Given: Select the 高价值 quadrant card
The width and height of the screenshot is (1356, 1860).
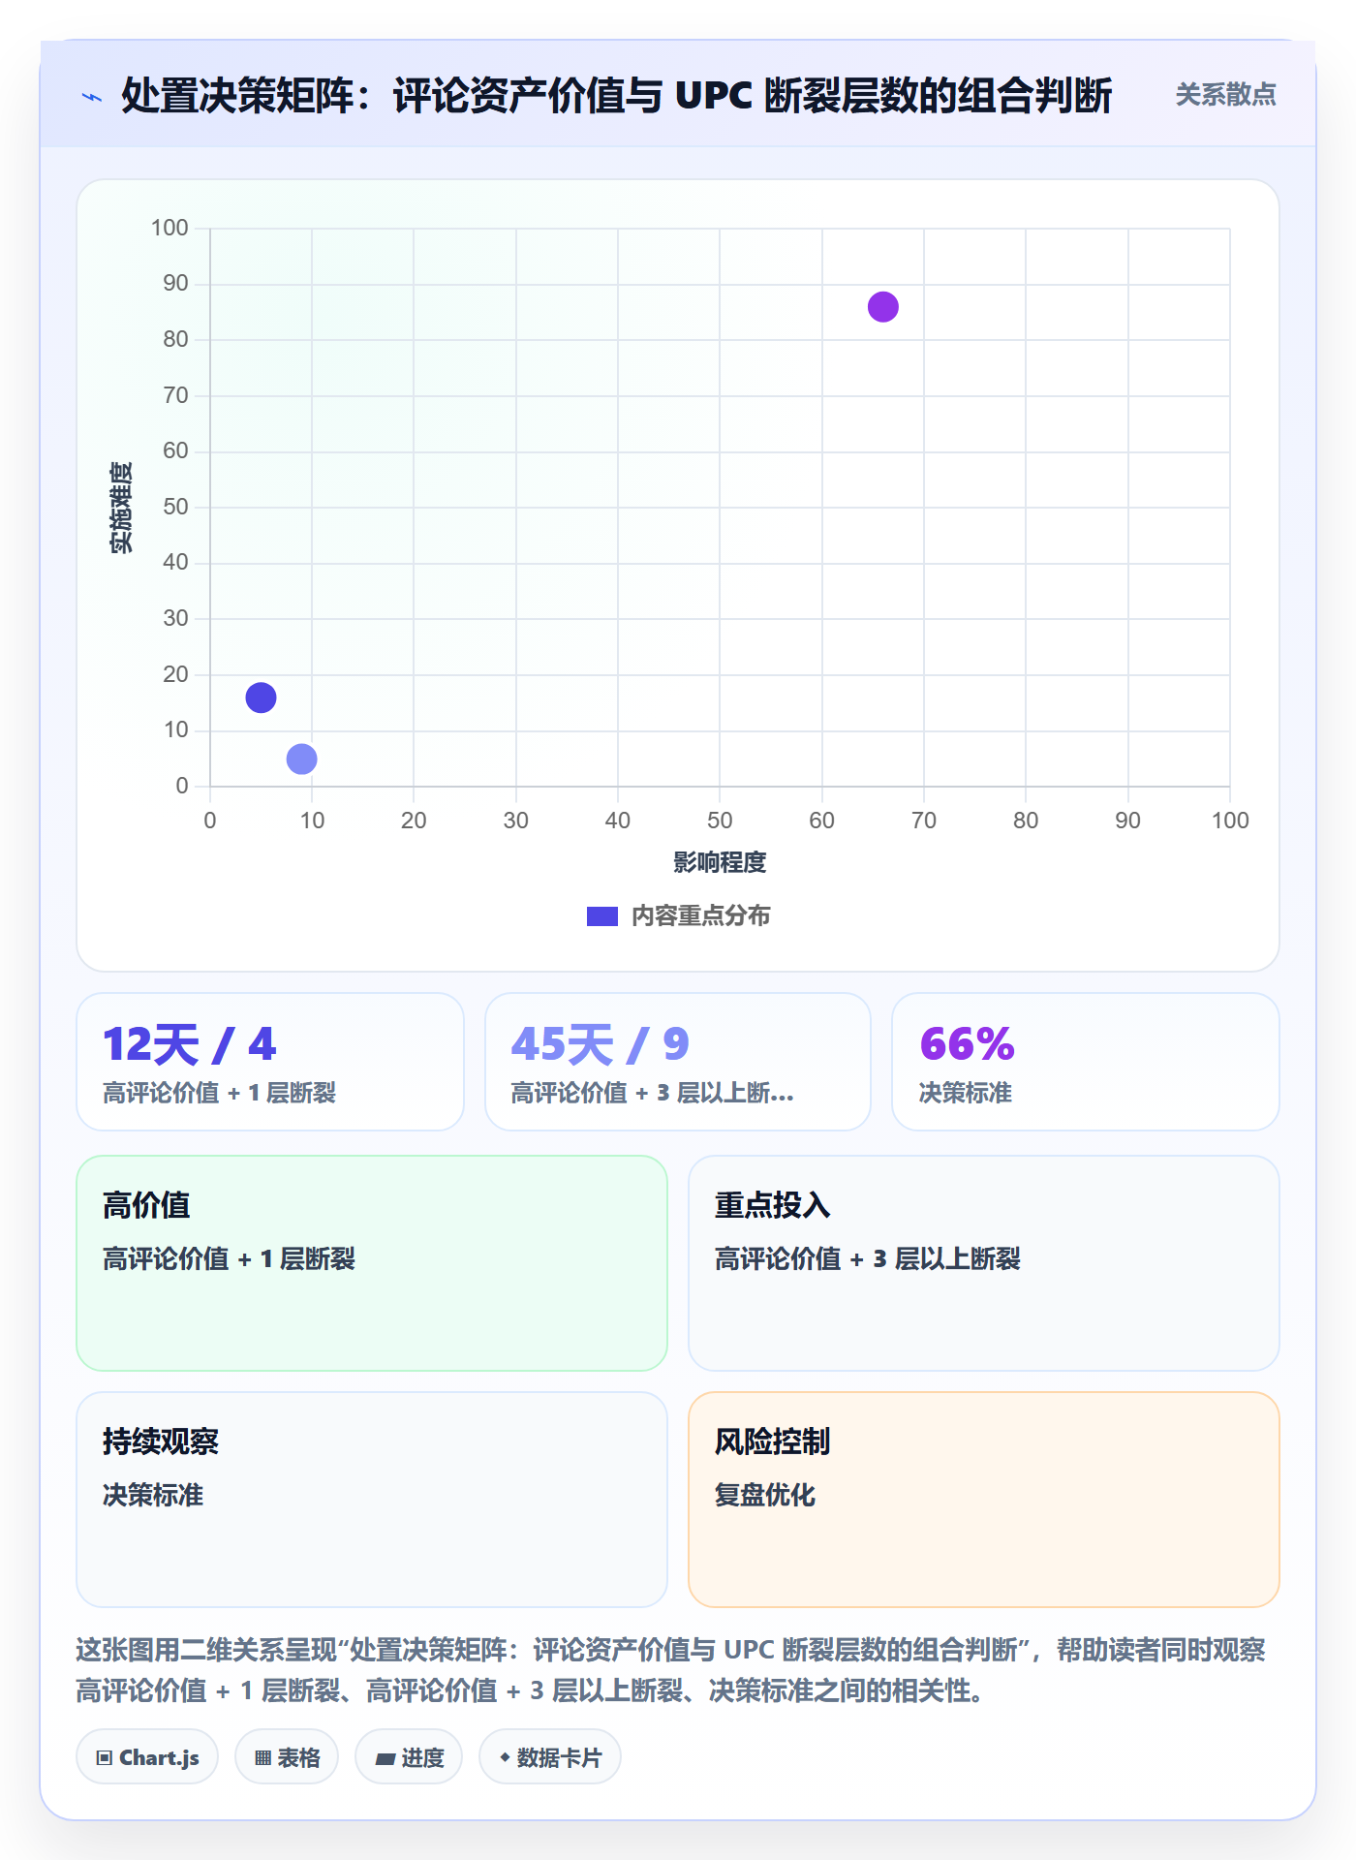Looking at the screenshot, I should pos(372,1263).
